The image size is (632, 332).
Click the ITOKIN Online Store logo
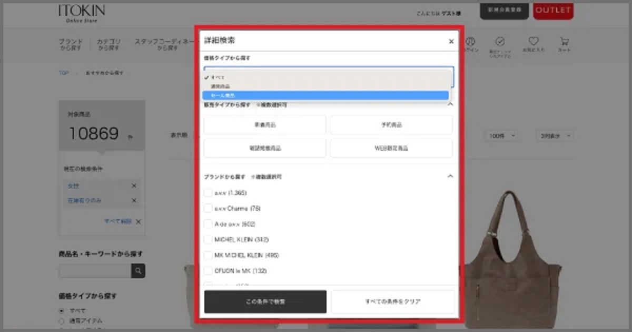pyautogui.click(x=82, y=13)
